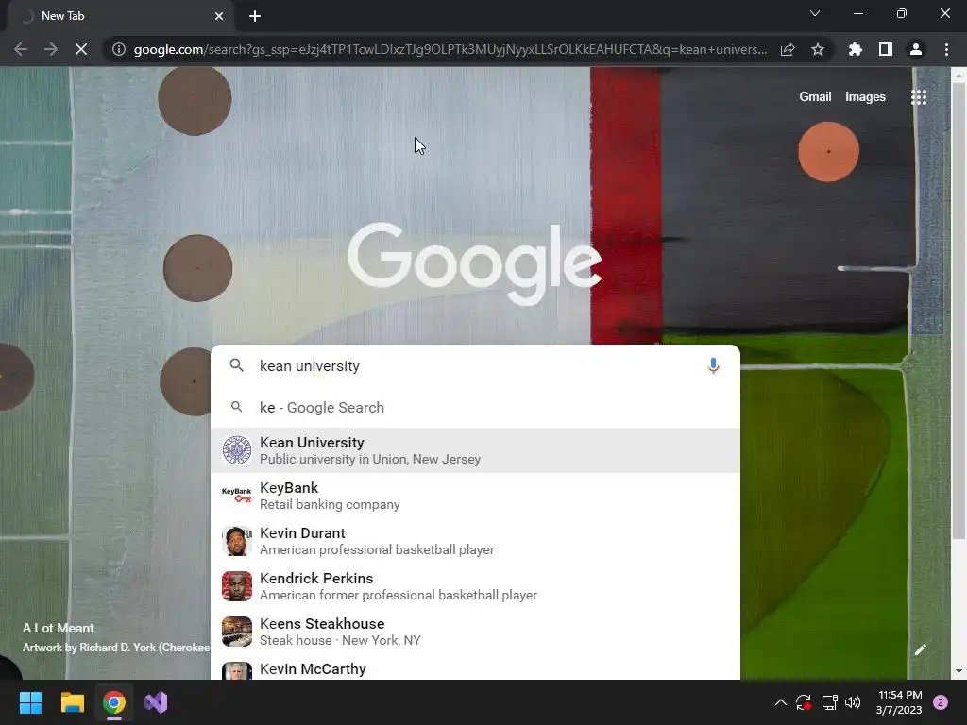The width and height of the screenshot is (967, 725).
Task: Click the forward navigation arrow
Action: point(51,49)
